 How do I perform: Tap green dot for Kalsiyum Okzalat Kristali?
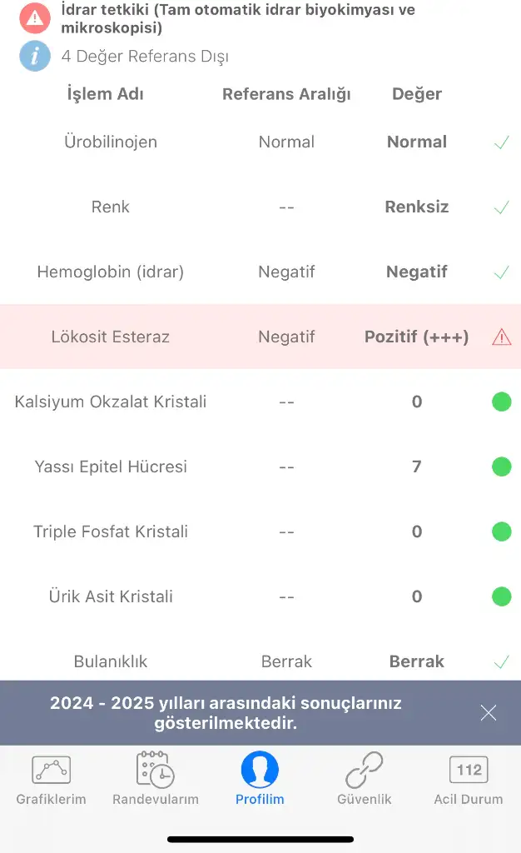(501, 402)
